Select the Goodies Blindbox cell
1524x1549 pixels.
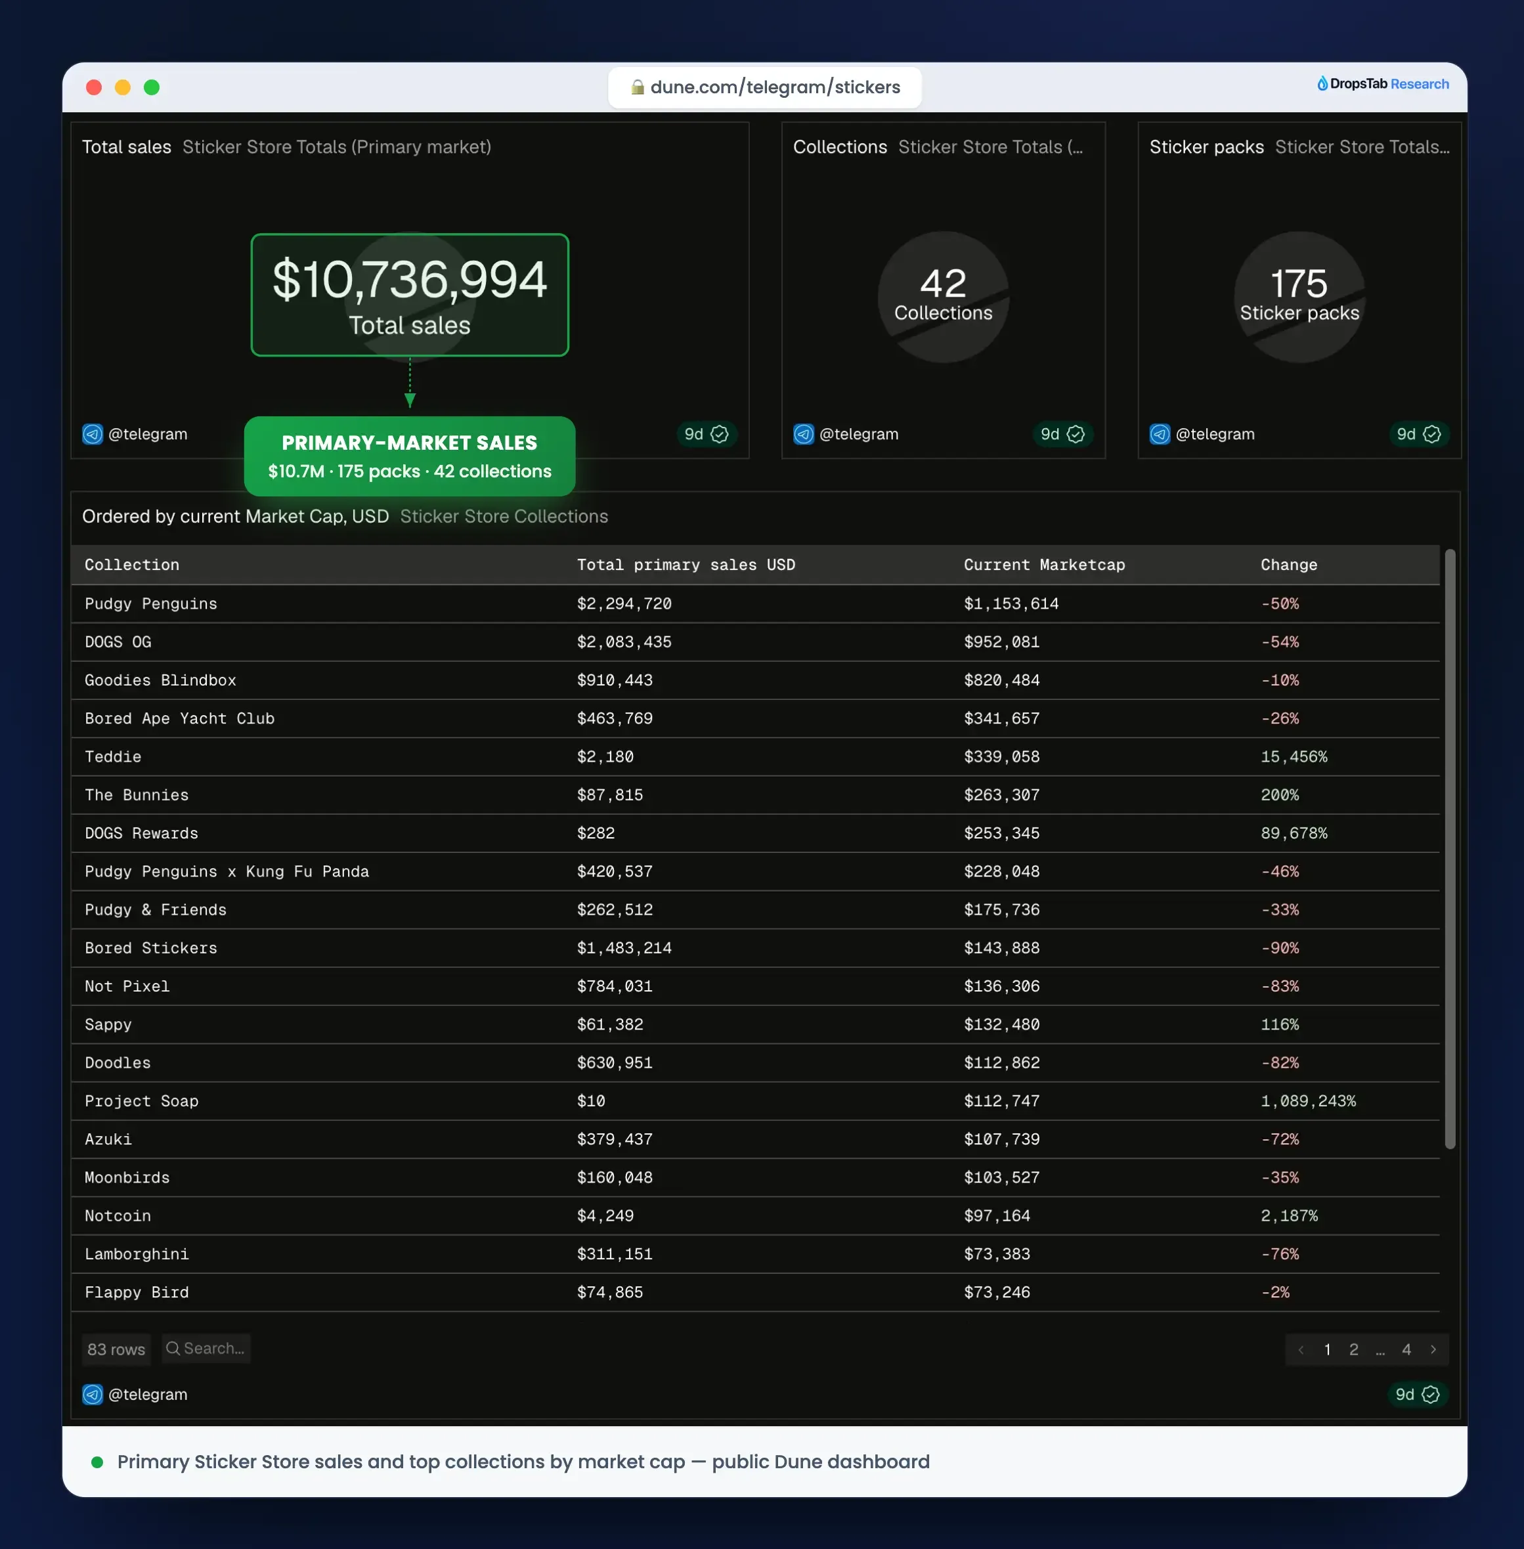[x=160, y=680]
